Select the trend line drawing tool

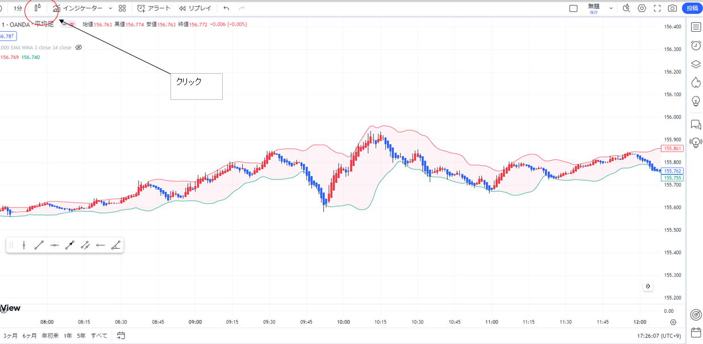coord(39,245)
